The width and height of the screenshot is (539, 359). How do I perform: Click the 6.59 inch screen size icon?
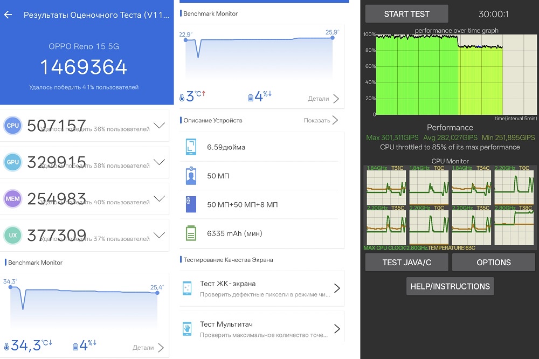[x=191, y=146]
